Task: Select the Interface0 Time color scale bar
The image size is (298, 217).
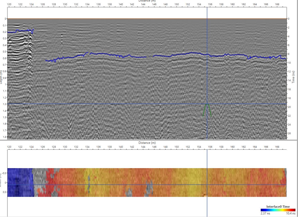Action: pyautogui.click(x=278, y=210)
